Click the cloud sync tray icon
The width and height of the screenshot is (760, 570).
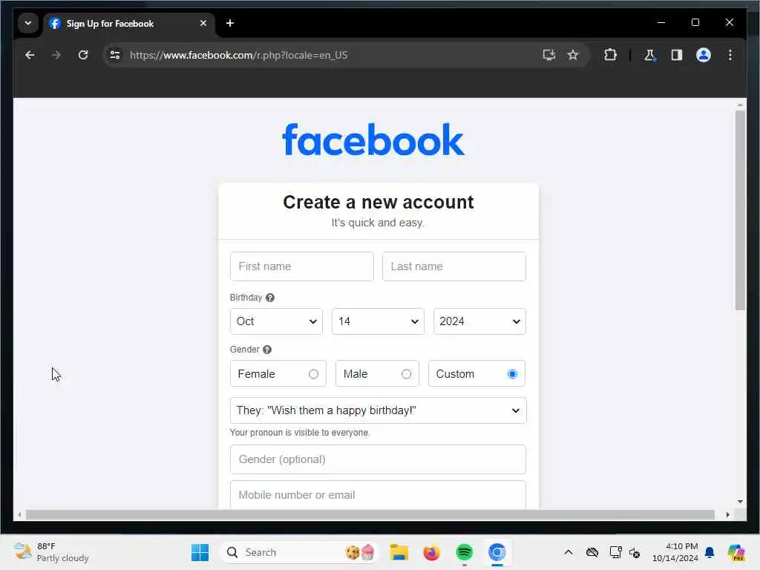[592, 552]
